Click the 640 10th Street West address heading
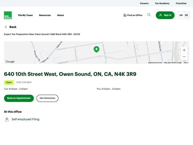This screenshot has height=145, width=193. 70,74
